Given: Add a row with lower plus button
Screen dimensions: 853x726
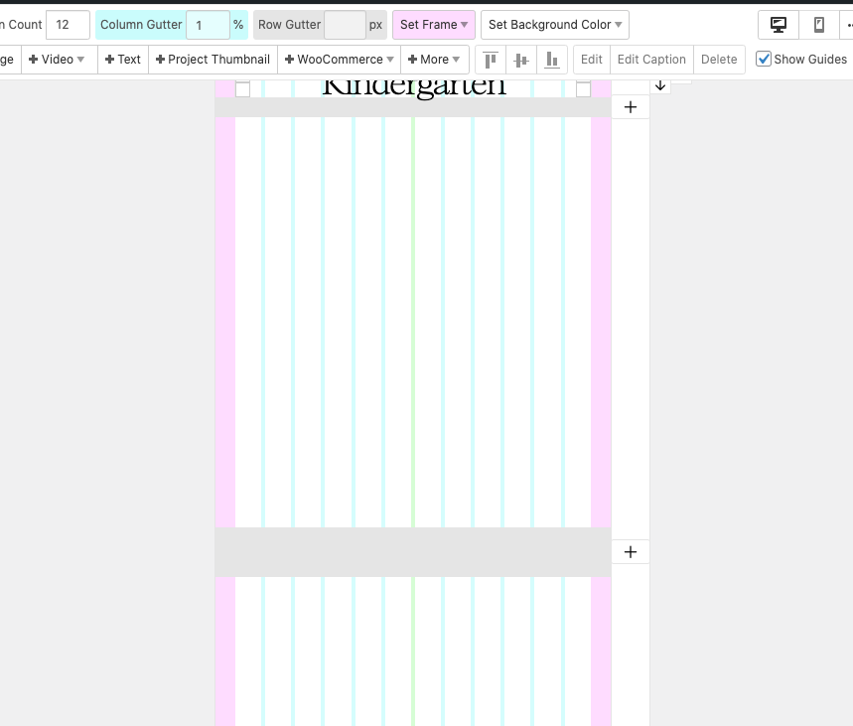Looking at the screenshot, I should (x=631, y=552).
